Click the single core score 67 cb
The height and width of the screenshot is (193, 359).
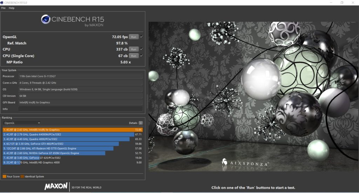[x=123, y=56]
